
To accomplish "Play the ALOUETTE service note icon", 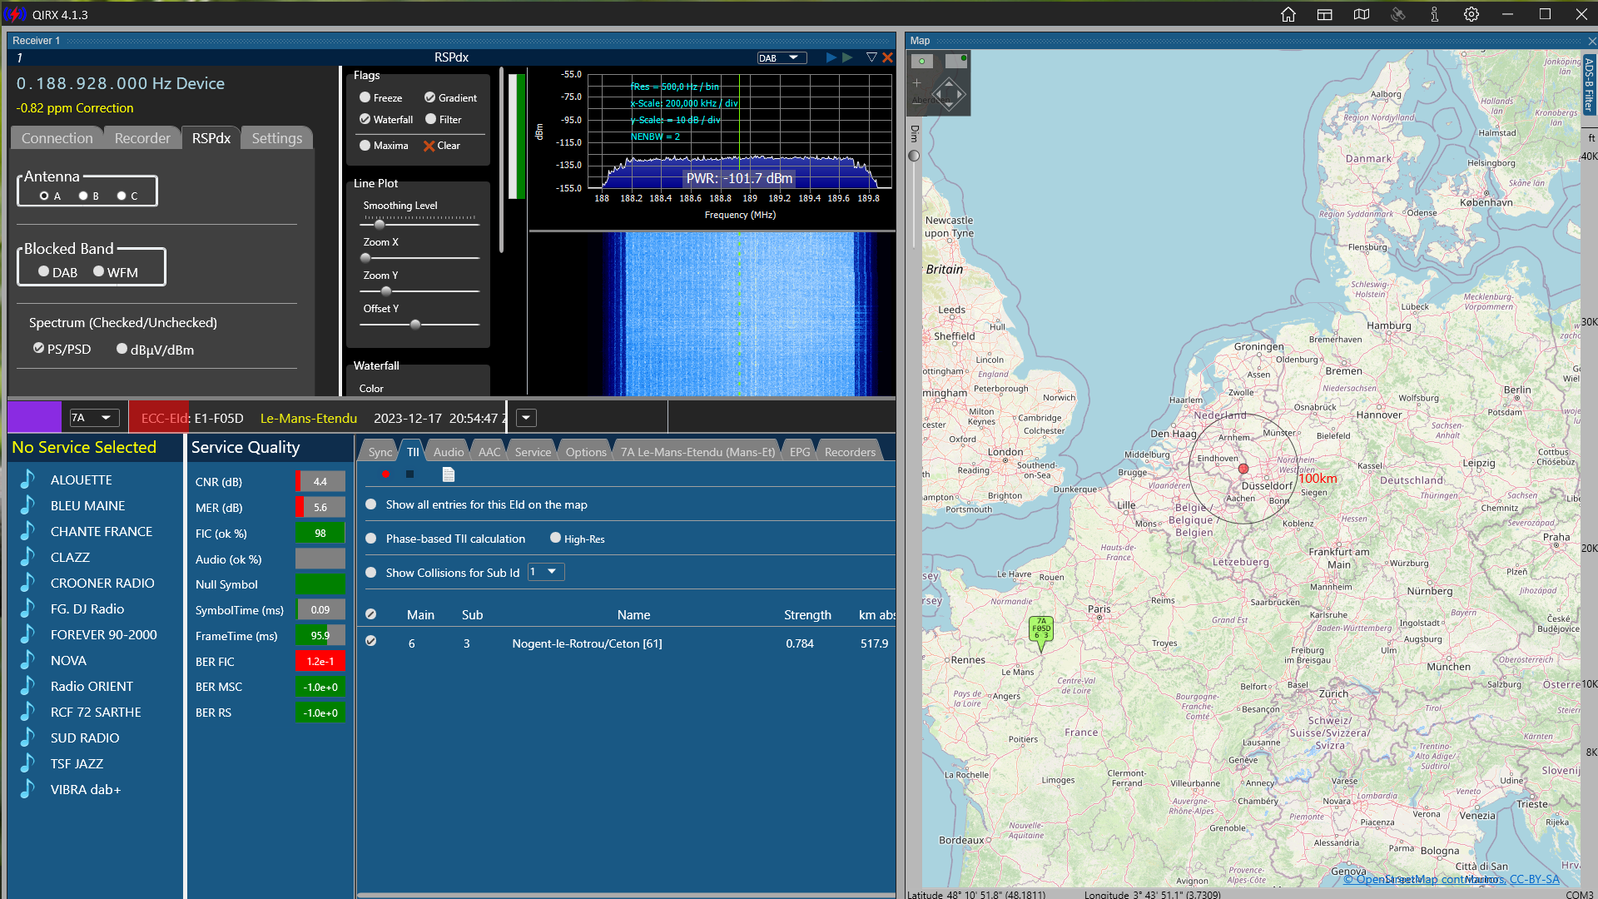I will coord(28,479).
